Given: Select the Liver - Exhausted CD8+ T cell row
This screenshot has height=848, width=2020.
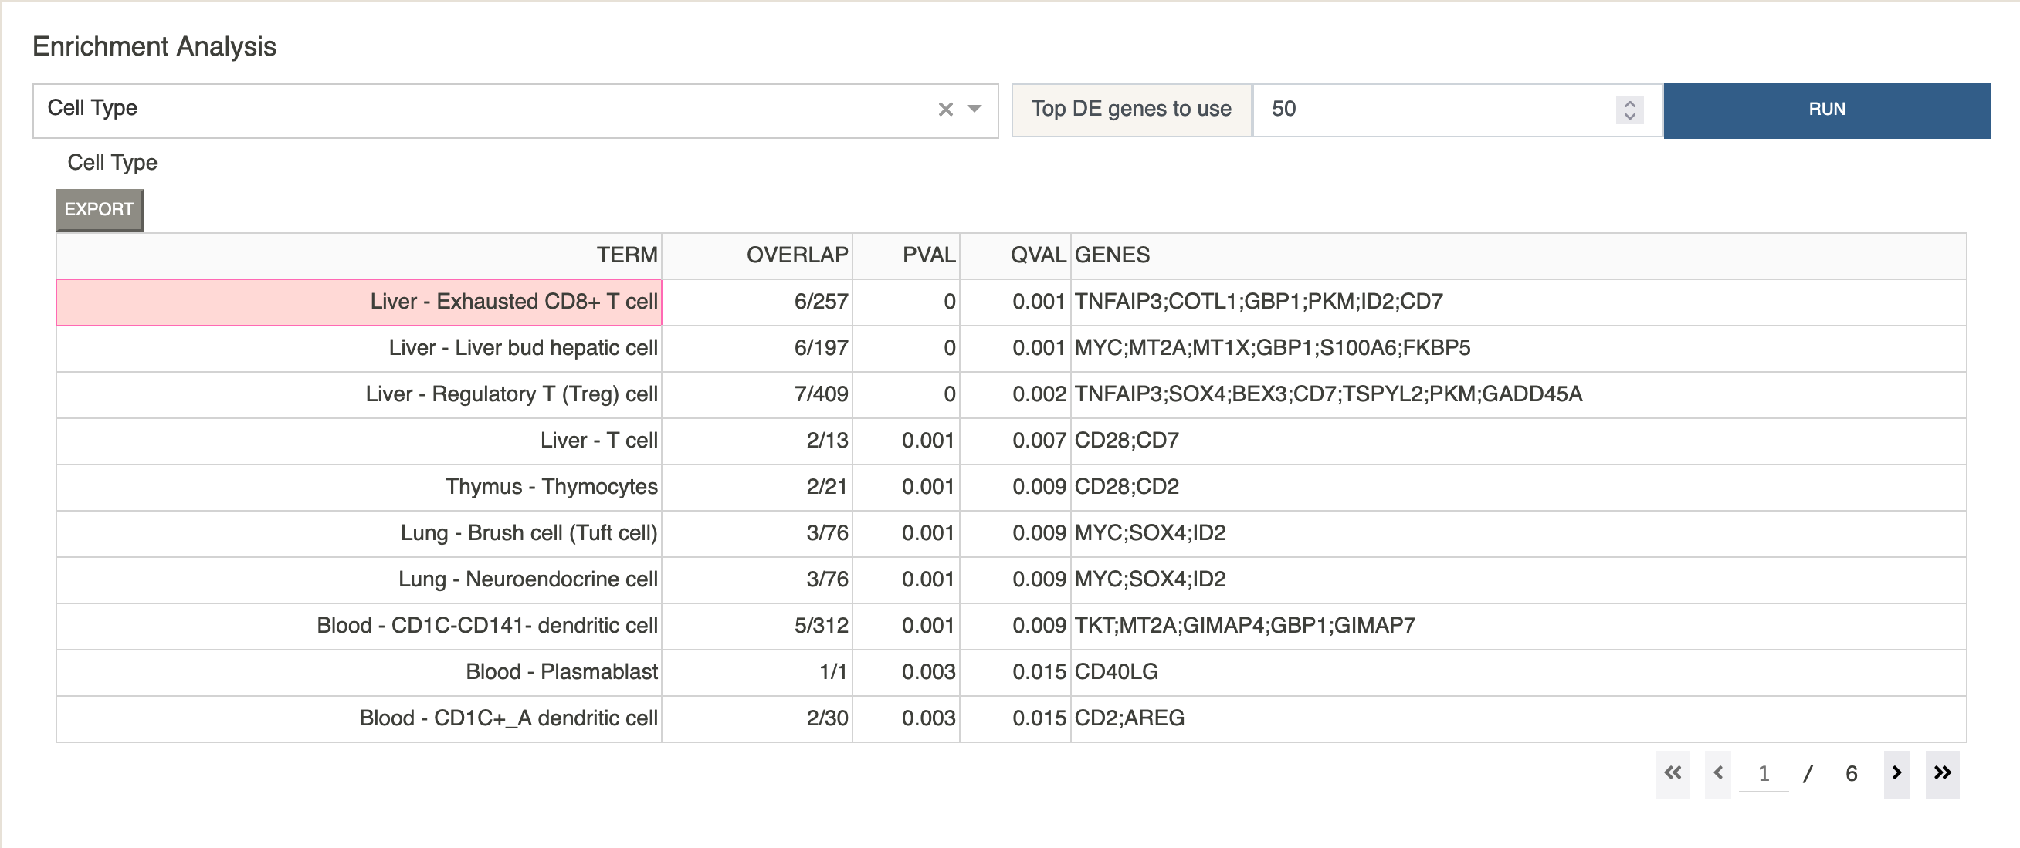Looking at the screenshot, I should [1011, 302].
